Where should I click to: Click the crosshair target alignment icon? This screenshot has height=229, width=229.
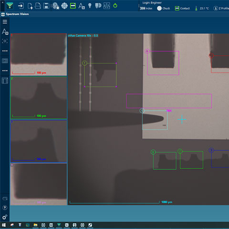click(64, 6)
